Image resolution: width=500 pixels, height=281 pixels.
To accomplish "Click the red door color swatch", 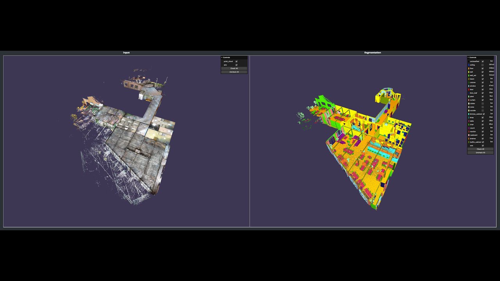I will tap(469, 89).
